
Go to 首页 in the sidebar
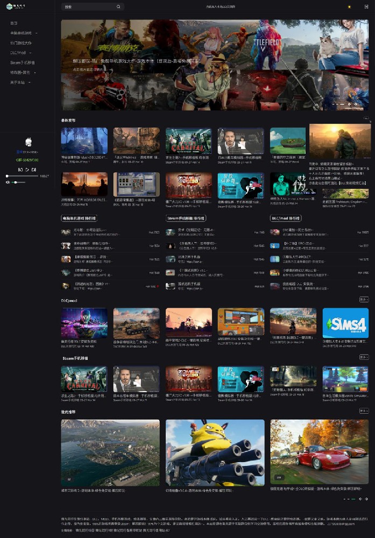(x=14, y=23)
